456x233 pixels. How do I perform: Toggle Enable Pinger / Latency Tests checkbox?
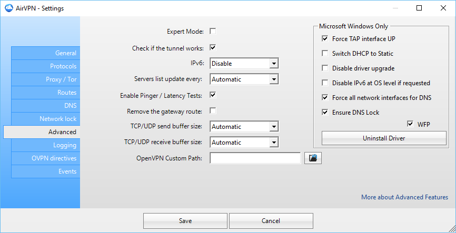[x=213, y=95]
